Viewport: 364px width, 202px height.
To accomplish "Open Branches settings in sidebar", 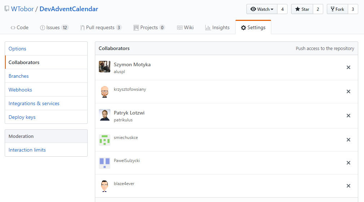I will coord(19,76).
